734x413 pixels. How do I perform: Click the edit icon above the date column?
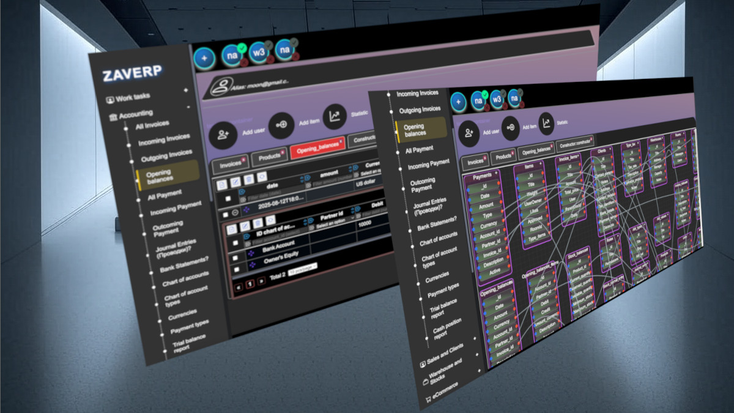tap(235, 182)
